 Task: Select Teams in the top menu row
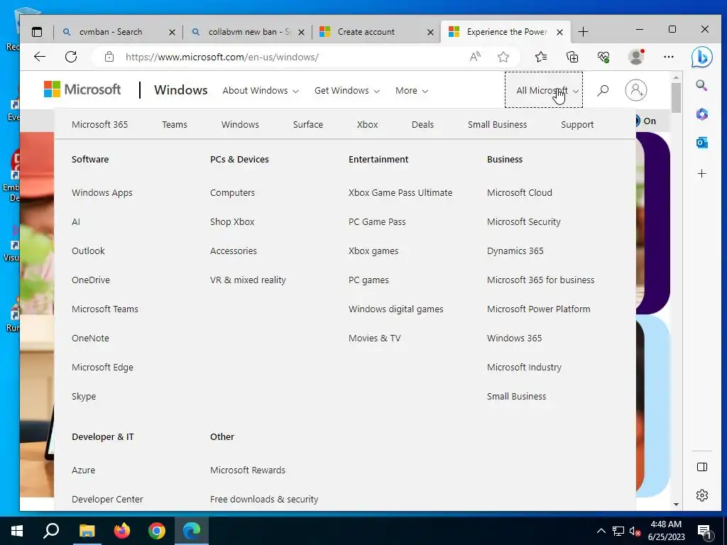pyautogui.click(x=175, y=125)
